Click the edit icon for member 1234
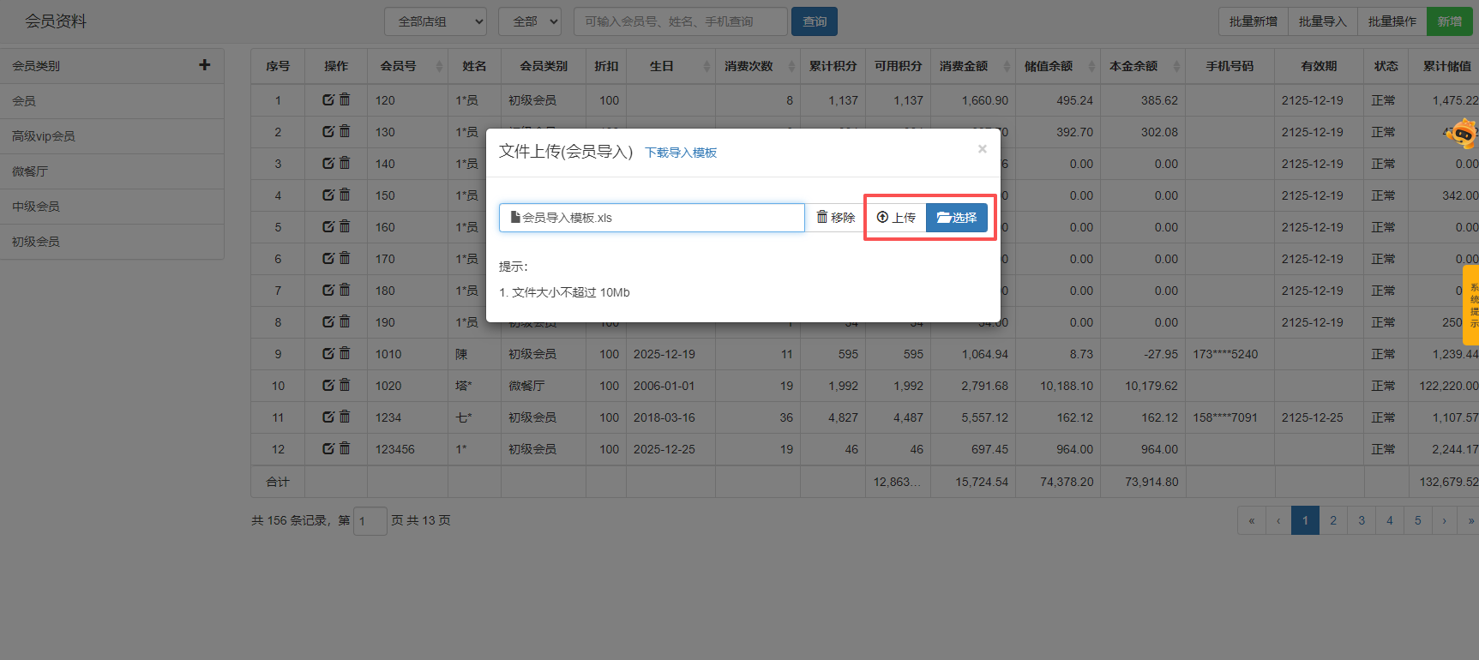Screen dimensions: 1479x660 328,417
